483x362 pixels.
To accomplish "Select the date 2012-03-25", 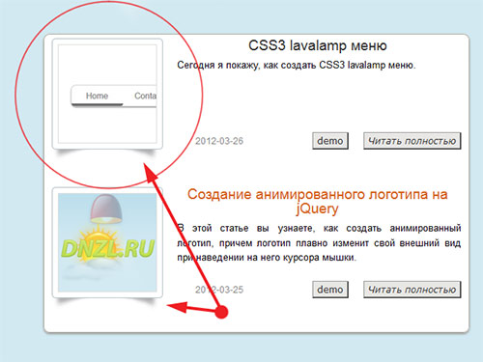I will coord(219,290).
